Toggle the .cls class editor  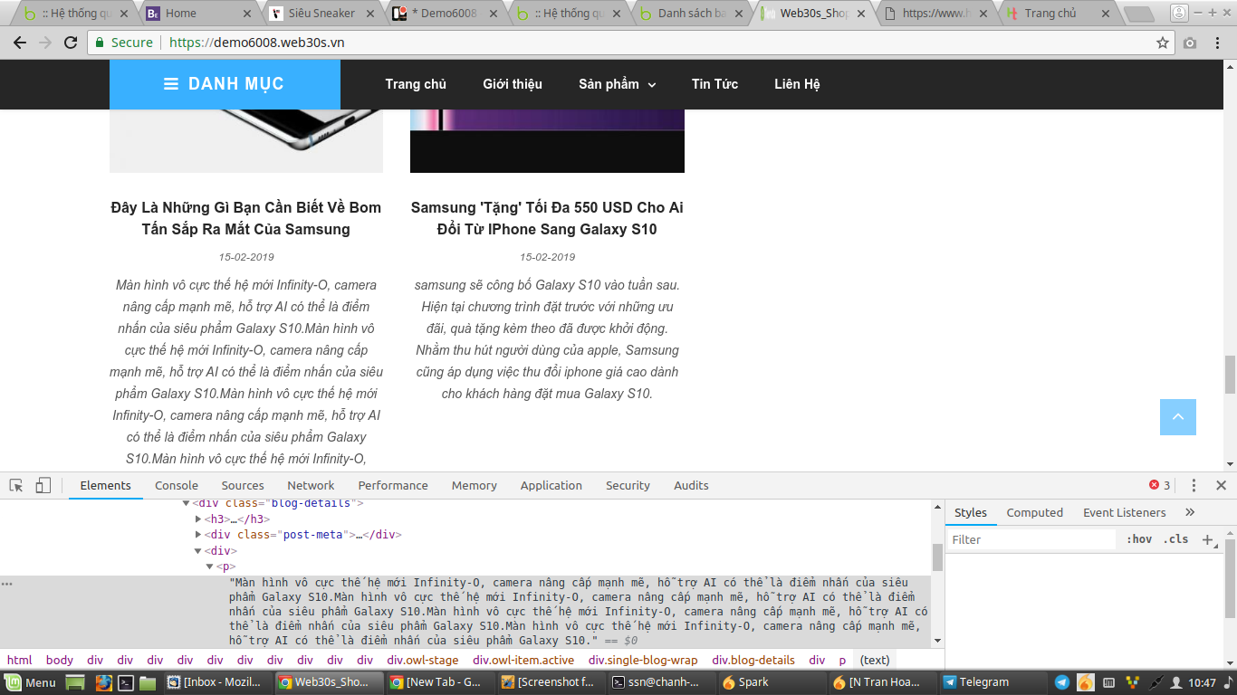[1175, 539]
